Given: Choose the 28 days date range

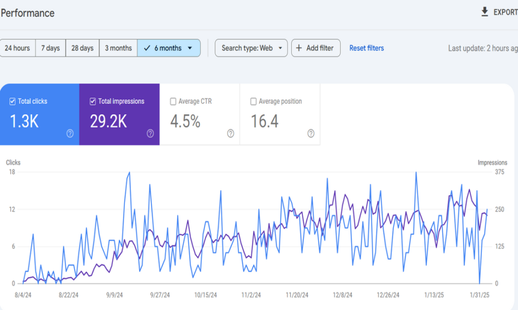Looking at the screenshot, I should 82,48.
